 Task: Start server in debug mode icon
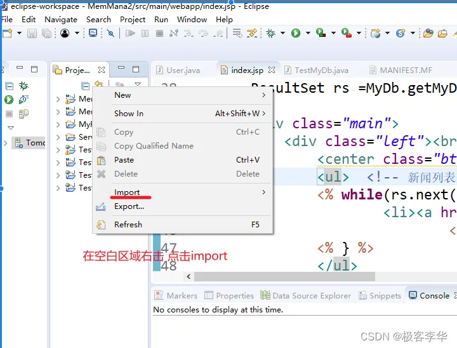23,86
